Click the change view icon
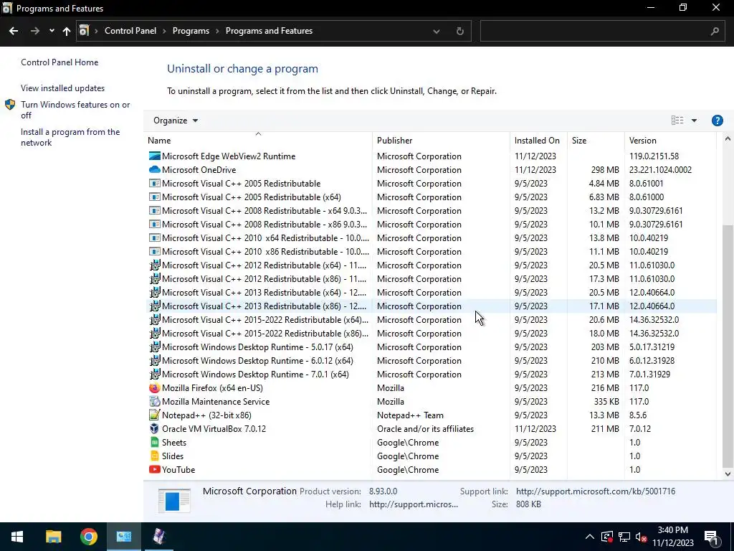Viewport: 734px width, 551px height. pos(677,121)
